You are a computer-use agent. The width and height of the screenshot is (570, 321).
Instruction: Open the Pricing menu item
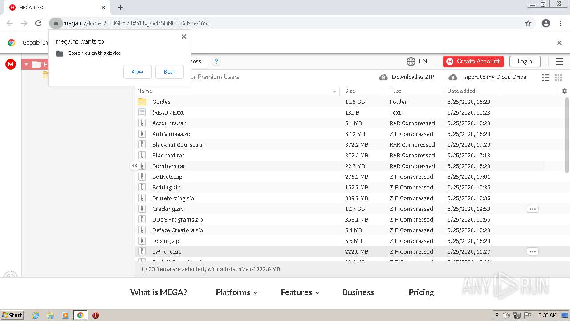(421, 292)
